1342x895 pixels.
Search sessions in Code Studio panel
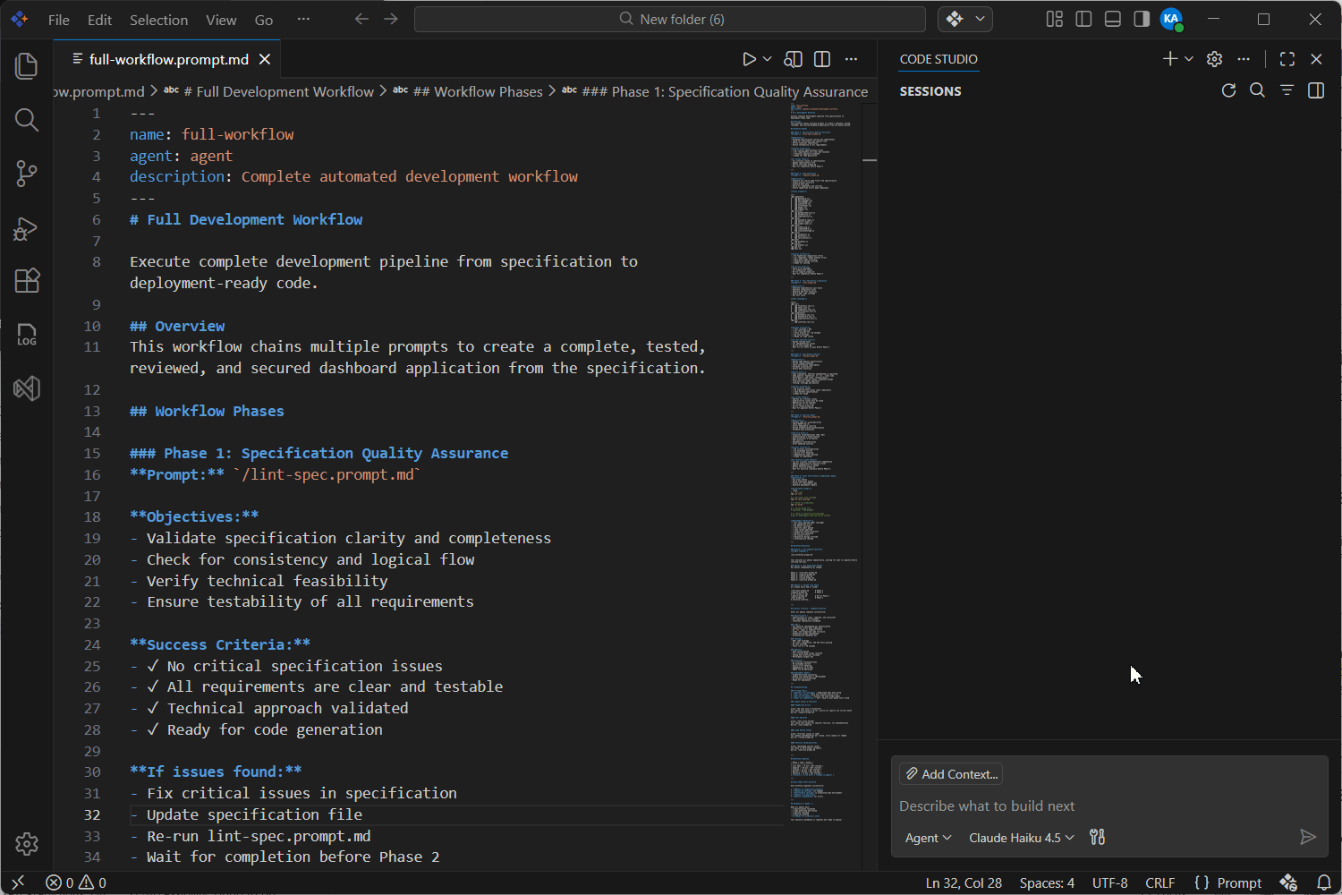(1258, 90)
